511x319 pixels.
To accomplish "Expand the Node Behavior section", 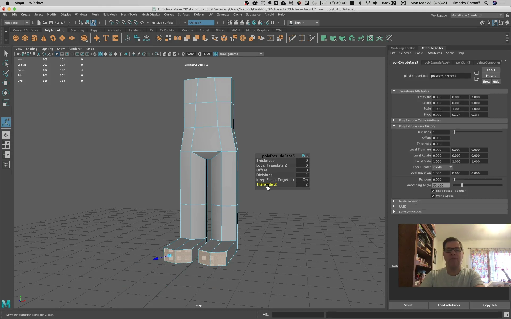I will [x=394, y=201].
